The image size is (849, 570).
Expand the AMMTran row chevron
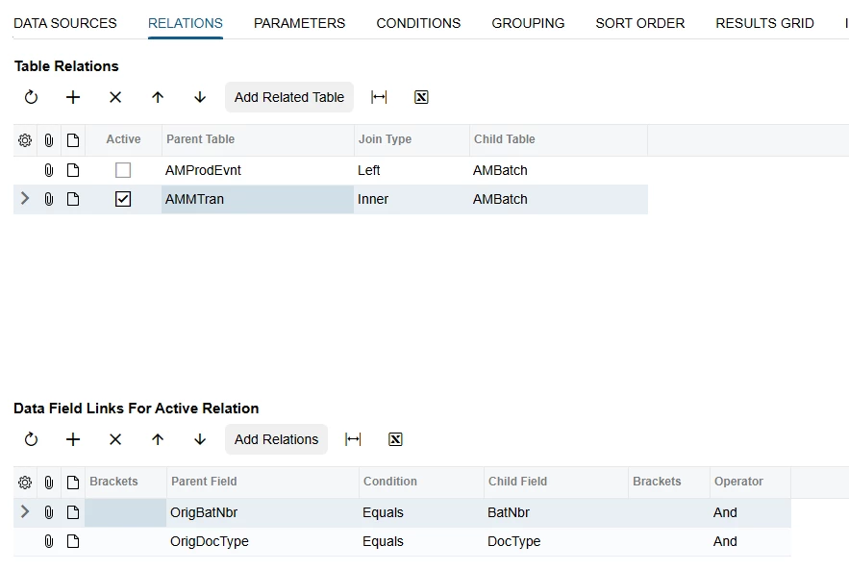pos(25,199)
